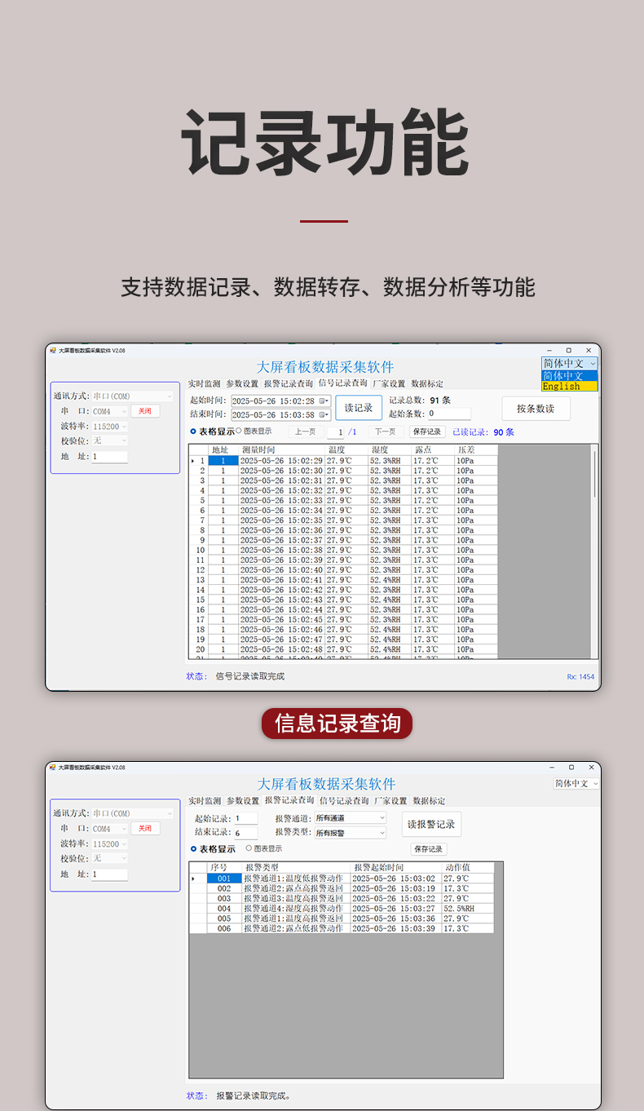Open 数据标定 tab in alarm record window
The height and width of the screenshot is (1111, 644).
tap(429, 801)
